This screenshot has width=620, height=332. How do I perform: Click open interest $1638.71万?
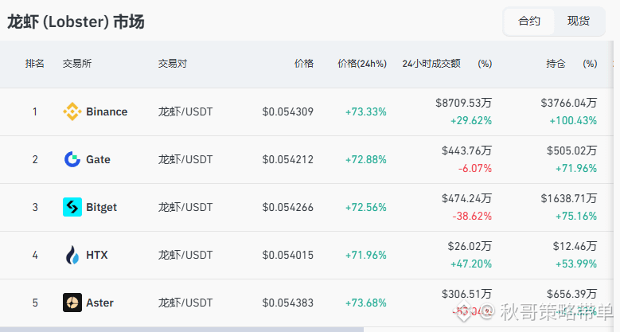point(568,199)
